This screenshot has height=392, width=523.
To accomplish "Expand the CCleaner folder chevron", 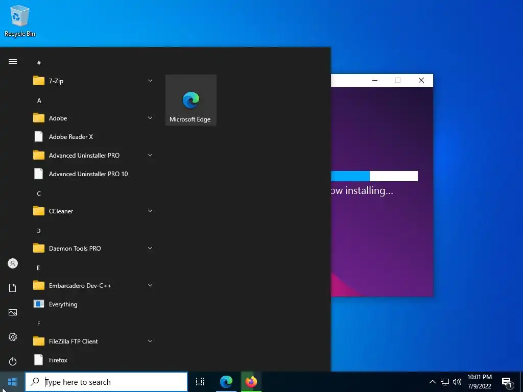I will tap(150, 211).
